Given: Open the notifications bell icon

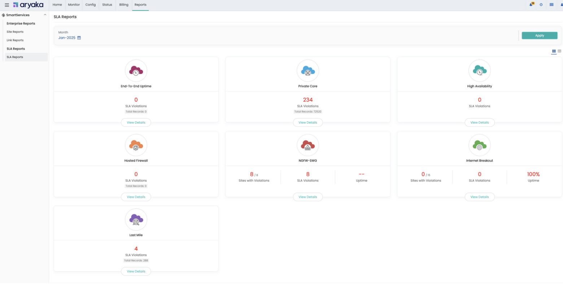Looking at the screenshot, I should tap(531, 5).
